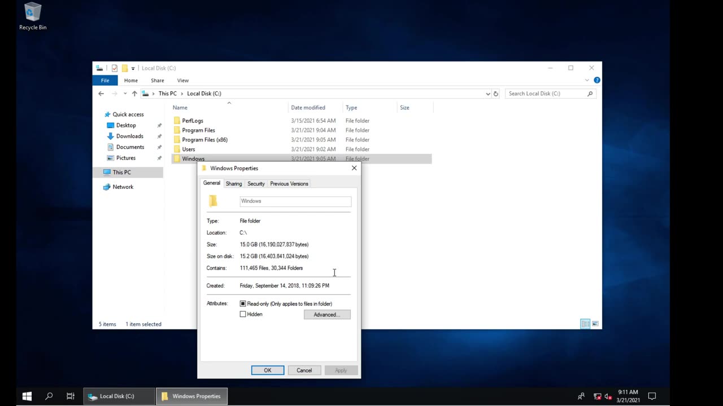This screenshot has height=406, width=723.
Task: Click the Users folder icon
Action: pyautogui.click(x=177, y=149)
